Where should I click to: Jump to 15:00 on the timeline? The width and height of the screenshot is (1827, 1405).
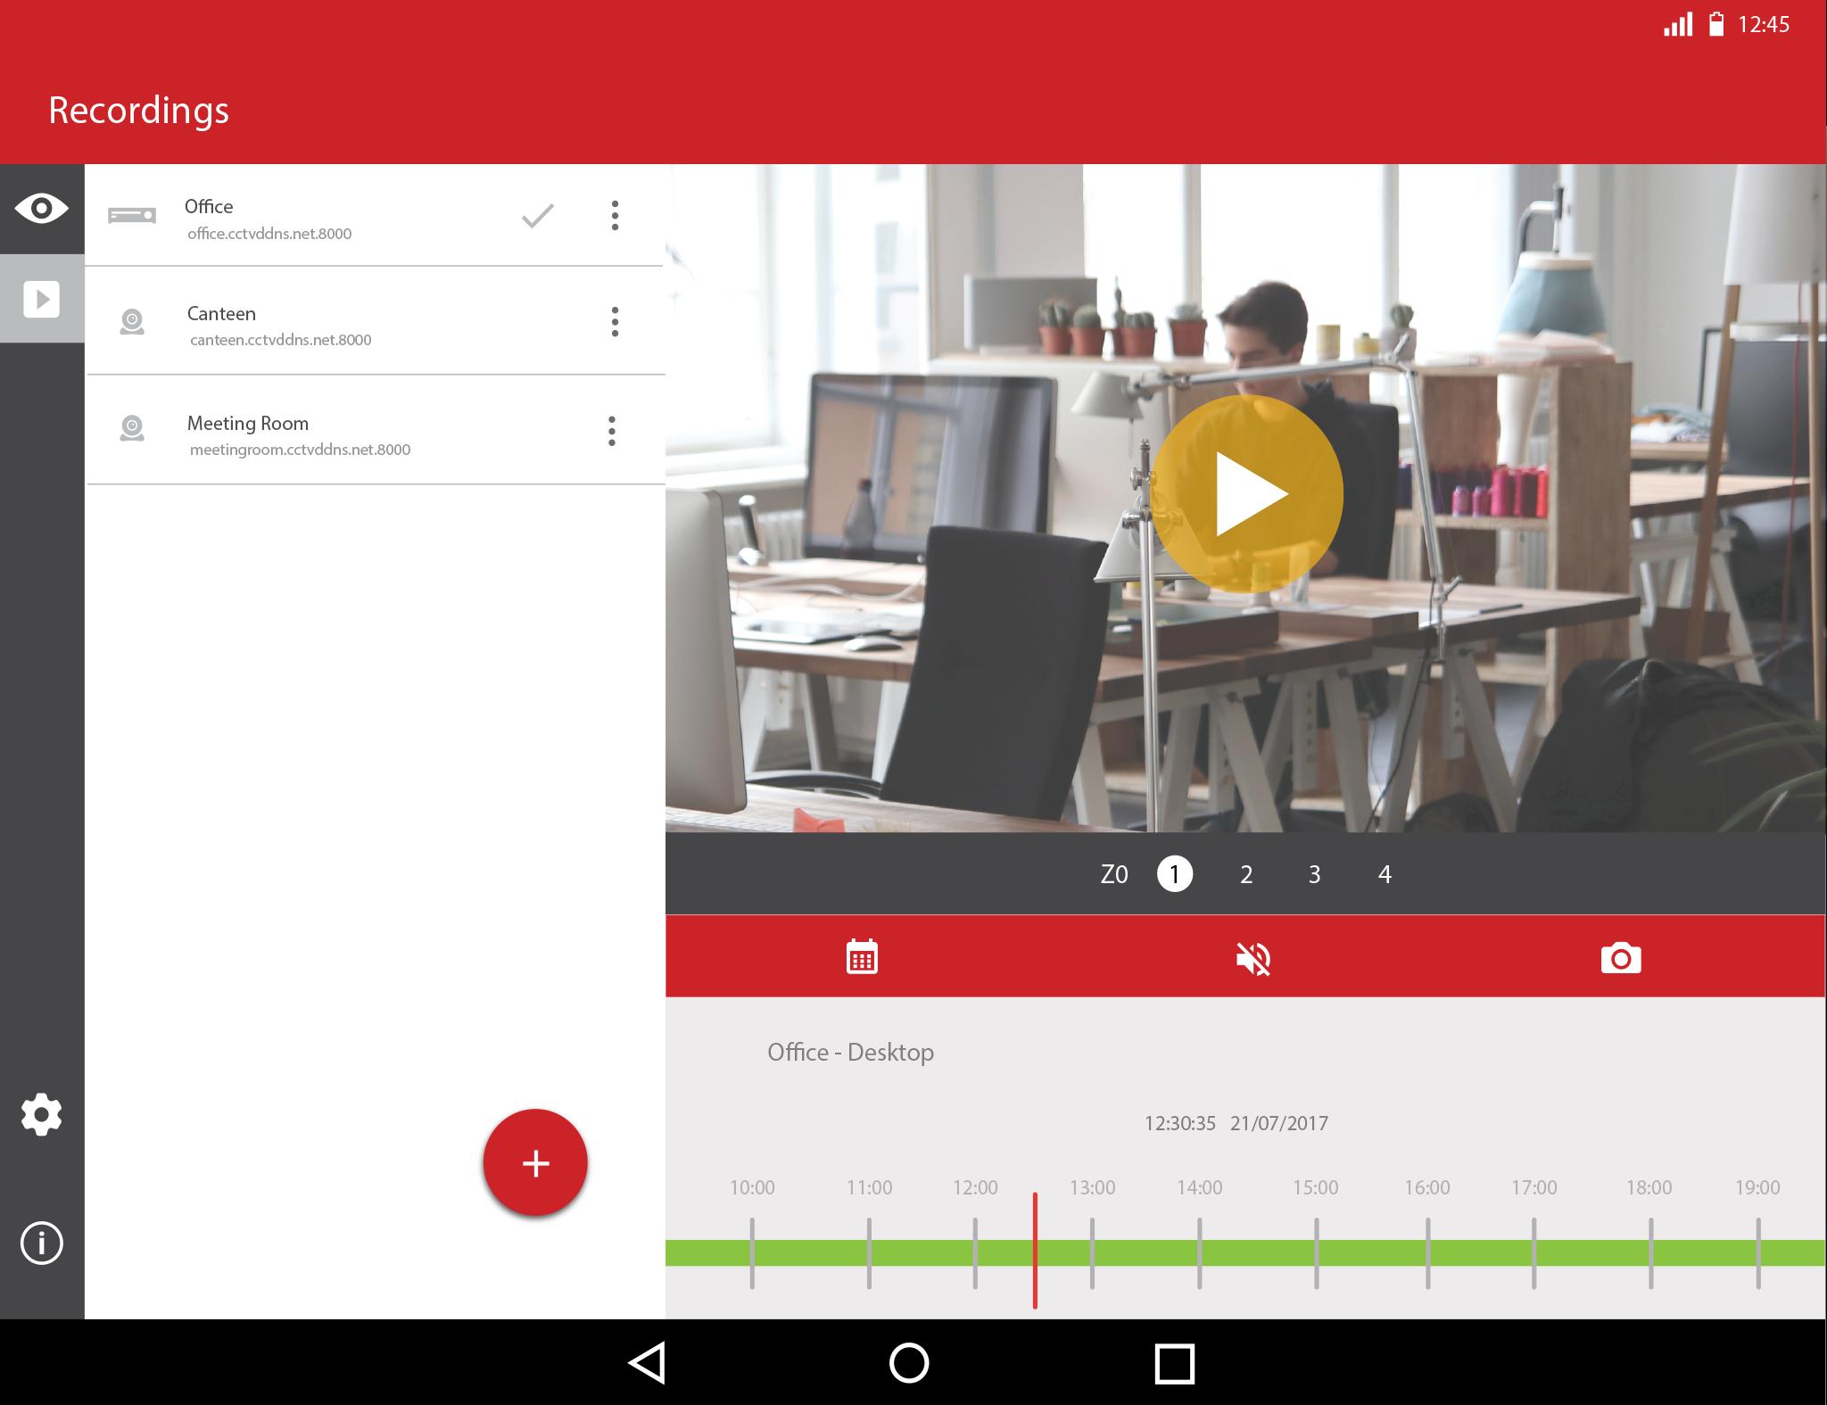[x=1316, y=1187]
